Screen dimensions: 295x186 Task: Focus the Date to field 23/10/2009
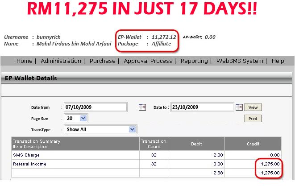[x=202, y=107]
